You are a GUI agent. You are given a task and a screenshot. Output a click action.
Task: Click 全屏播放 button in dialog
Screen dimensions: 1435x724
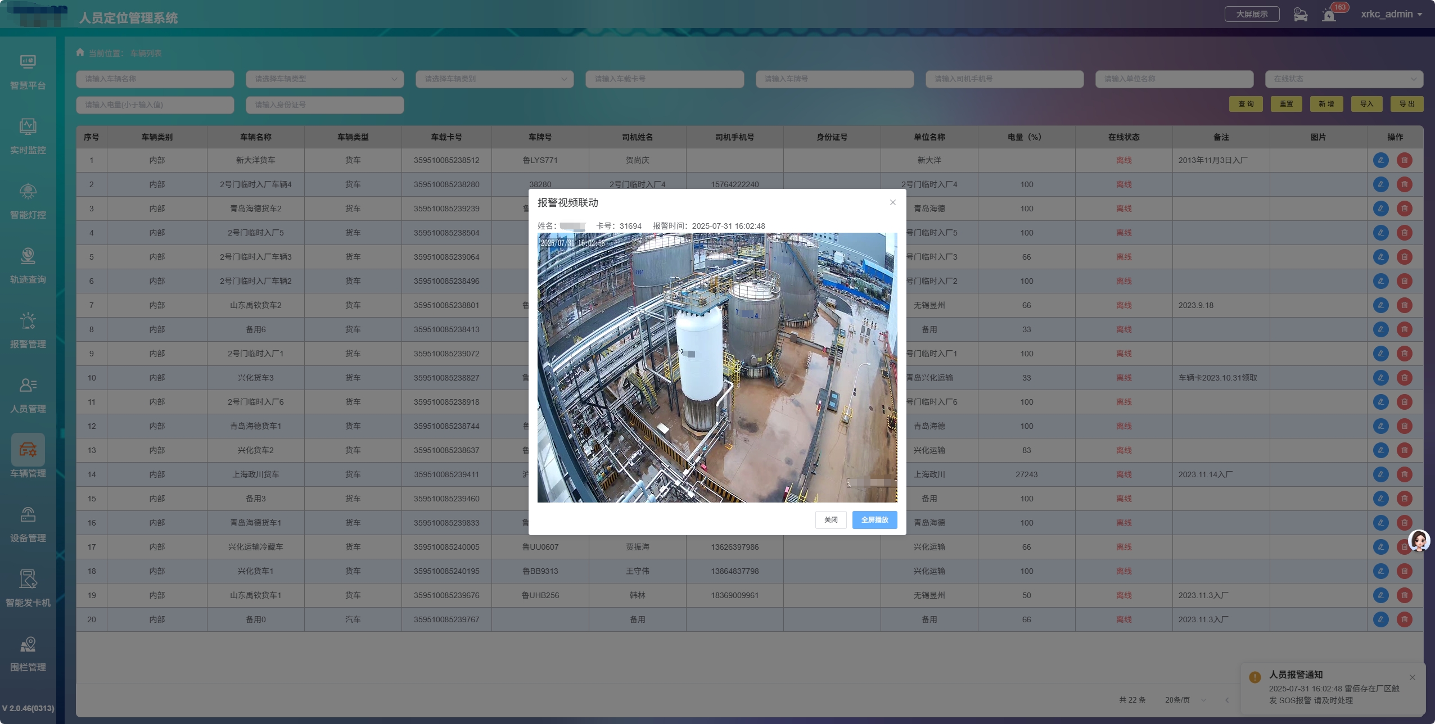874,520
